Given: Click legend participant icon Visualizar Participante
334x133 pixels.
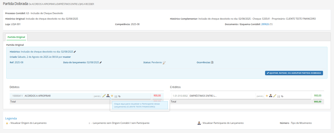Looking at the screenshot, I should point(199,123).
